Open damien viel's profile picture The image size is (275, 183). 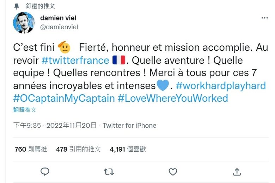24,23
